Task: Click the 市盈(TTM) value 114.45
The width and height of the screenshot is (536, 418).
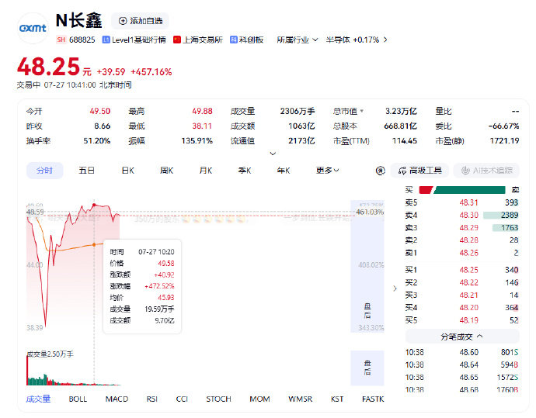Action: 405,141
